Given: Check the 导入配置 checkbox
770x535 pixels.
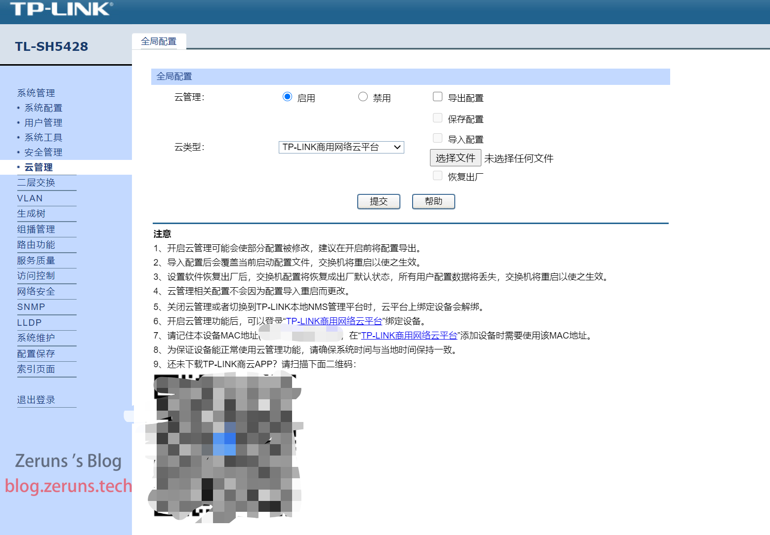Looking at the screenshot, I should click(437, 138).
